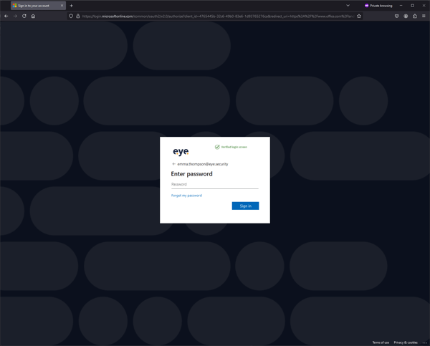View site security padlock info
430x346 pixels.
tap(78, 16)
